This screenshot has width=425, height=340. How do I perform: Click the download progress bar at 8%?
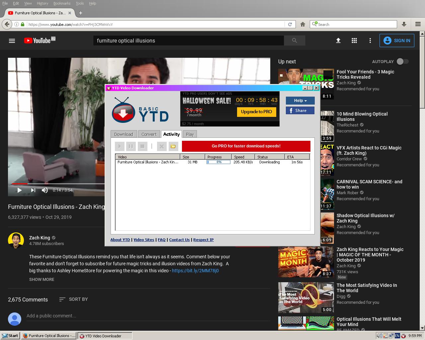pos(218,162)
